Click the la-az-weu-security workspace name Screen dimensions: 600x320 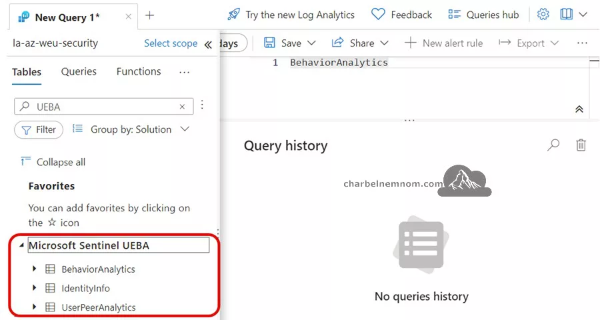[55, 43]
